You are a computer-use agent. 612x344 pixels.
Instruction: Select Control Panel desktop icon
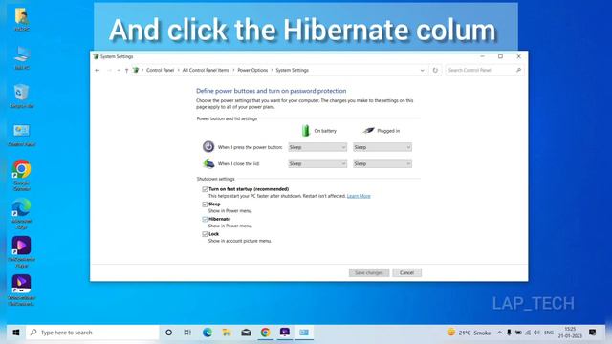tap(21, 135)
